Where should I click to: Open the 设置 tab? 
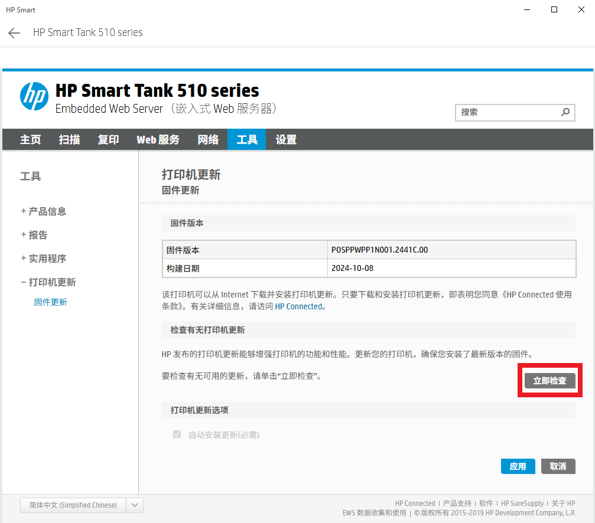(x=286, y=140)
